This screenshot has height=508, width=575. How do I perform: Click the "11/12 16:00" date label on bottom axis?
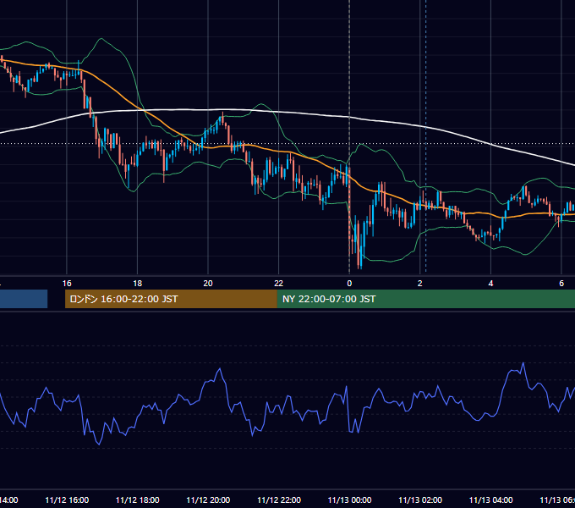point(67,500)
